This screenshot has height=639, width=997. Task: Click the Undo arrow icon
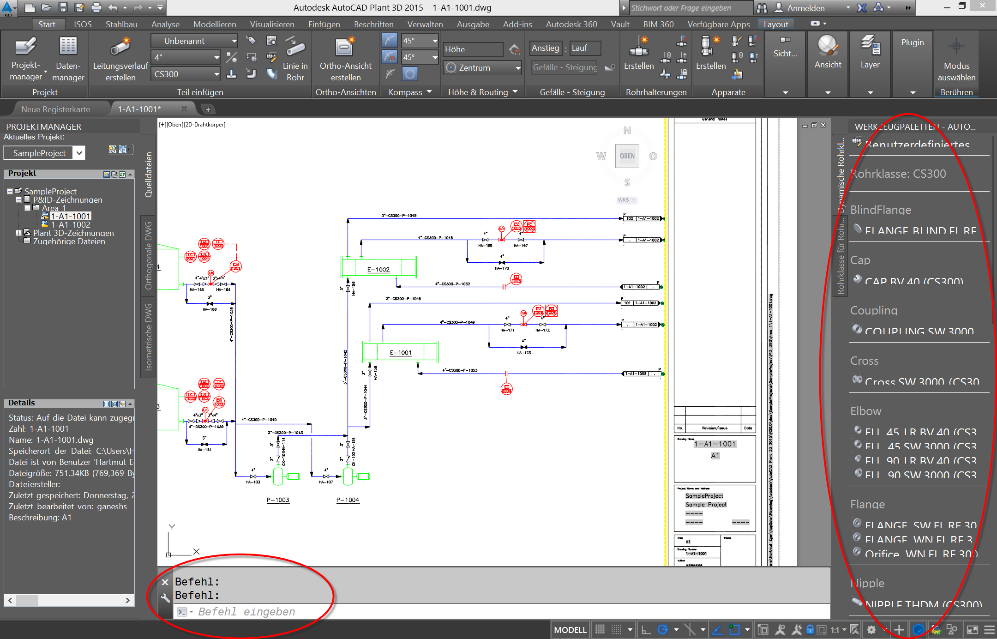pyautogui.click(x=113, y=7)
